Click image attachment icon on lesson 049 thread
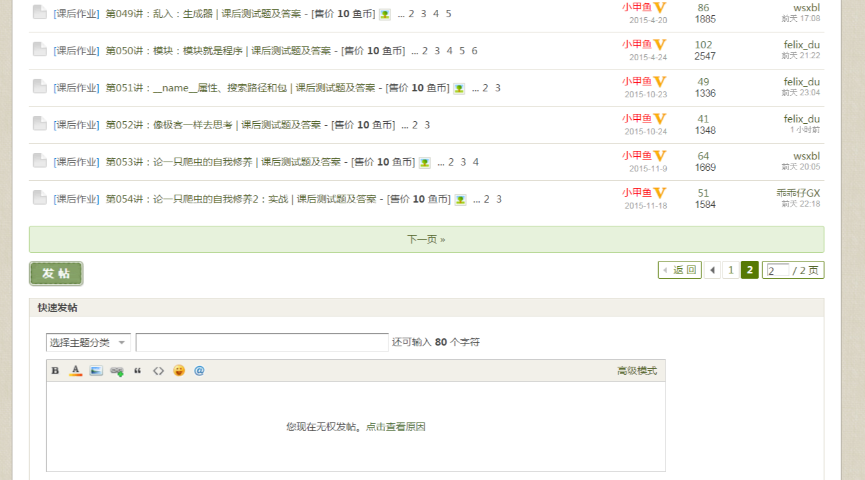Viewport: 865px width, 480px height. coord(384,14)
